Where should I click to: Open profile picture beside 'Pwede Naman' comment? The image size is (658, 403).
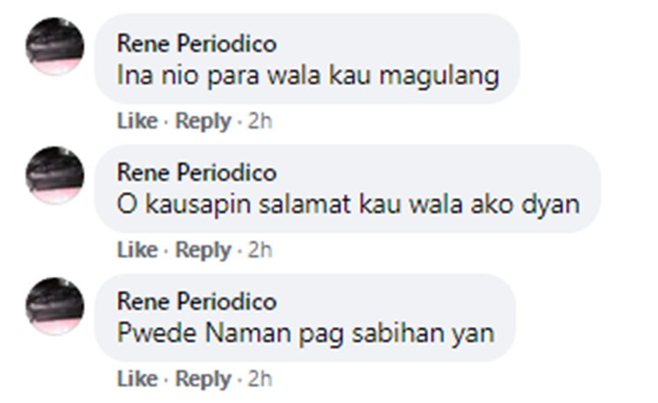point(55,307)
